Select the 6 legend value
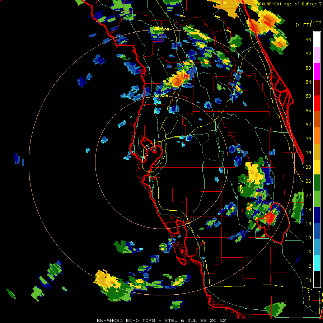 pos(310,252)
